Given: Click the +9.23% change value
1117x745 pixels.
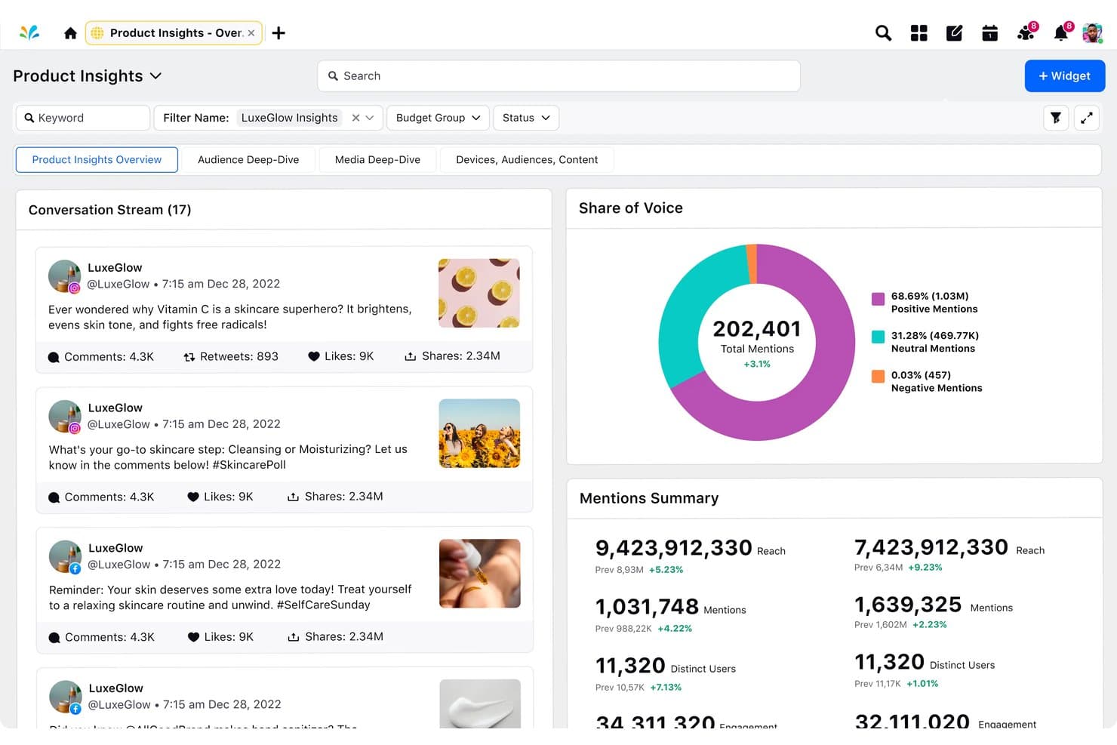Looking at the screenshot, I should 925,568.
